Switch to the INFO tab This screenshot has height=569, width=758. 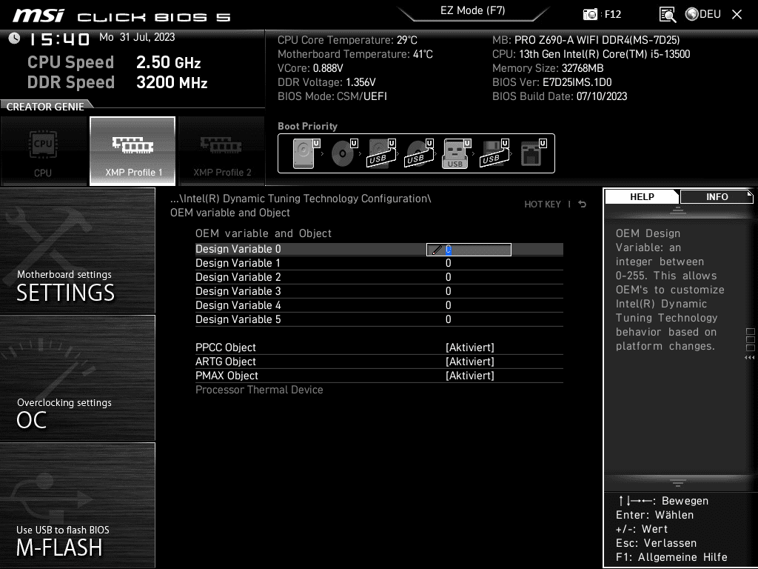717,196
